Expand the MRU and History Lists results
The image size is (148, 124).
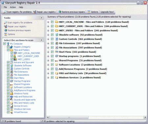click(x=48, y=73)
